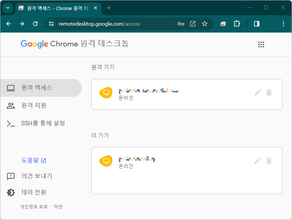Reload the remote desktop page
Image resolution: width=292 pixels, height=220 pixels.
tap(35, 24)
